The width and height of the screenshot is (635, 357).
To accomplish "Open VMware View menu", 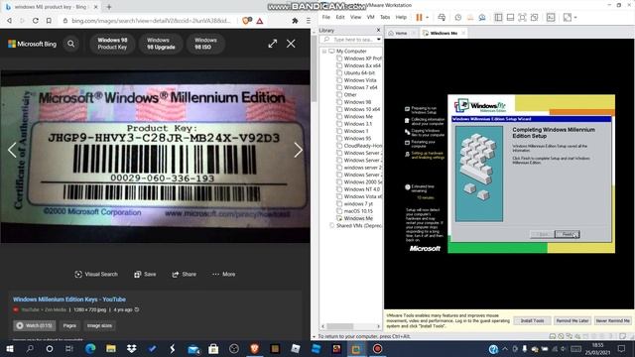I will [355, 18].
